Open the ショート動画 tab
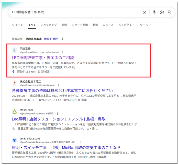179x165 pixels. pyautogui.click(x=80, y=25)
